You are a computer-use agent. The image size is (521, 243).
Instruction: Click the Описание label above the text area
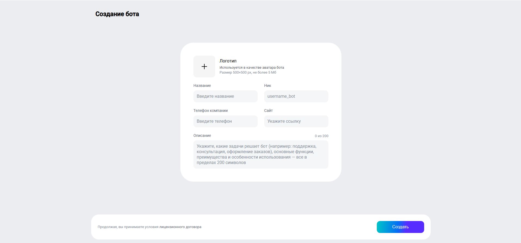click(202, 135)
